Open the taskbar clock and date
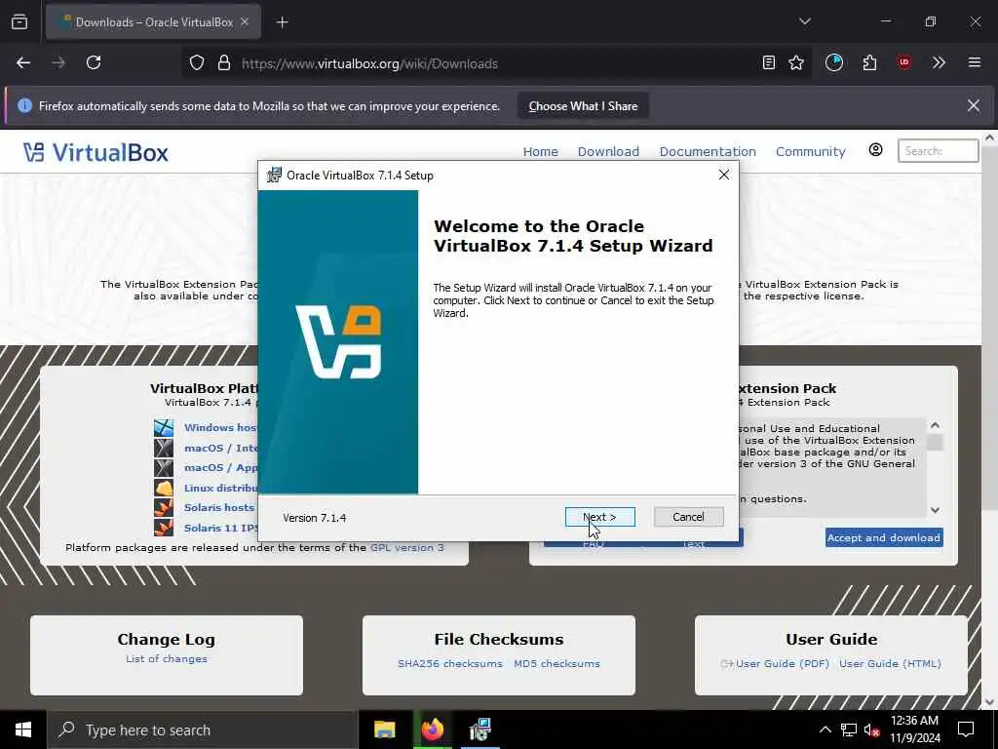 (914, 729)
